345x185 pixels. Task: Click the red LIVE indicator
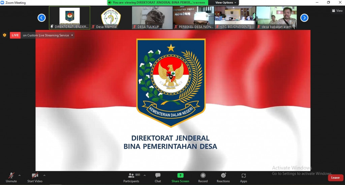tap(15, 35)
